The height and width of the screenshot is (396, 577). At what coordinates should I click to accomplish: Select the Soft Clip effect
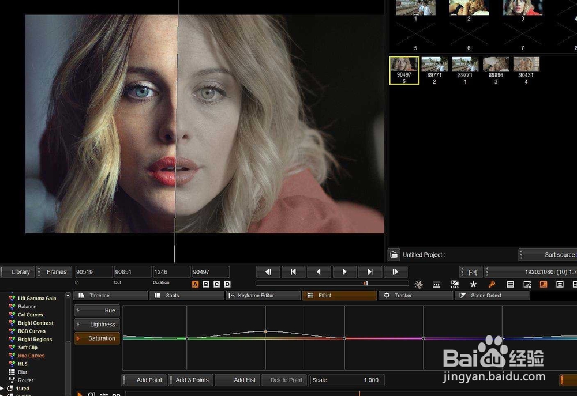28,348
